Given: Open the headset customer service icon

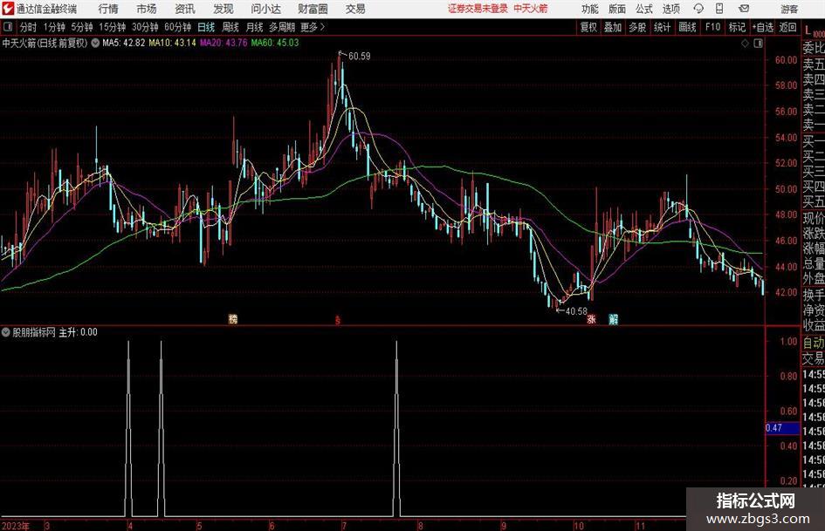Looking at the screenshot, I should (x=698, y=9).
